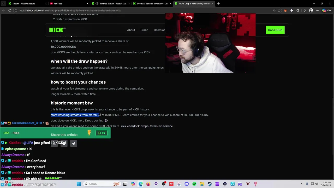Click the streamer webcam overlay video

(x=210, y=43)
